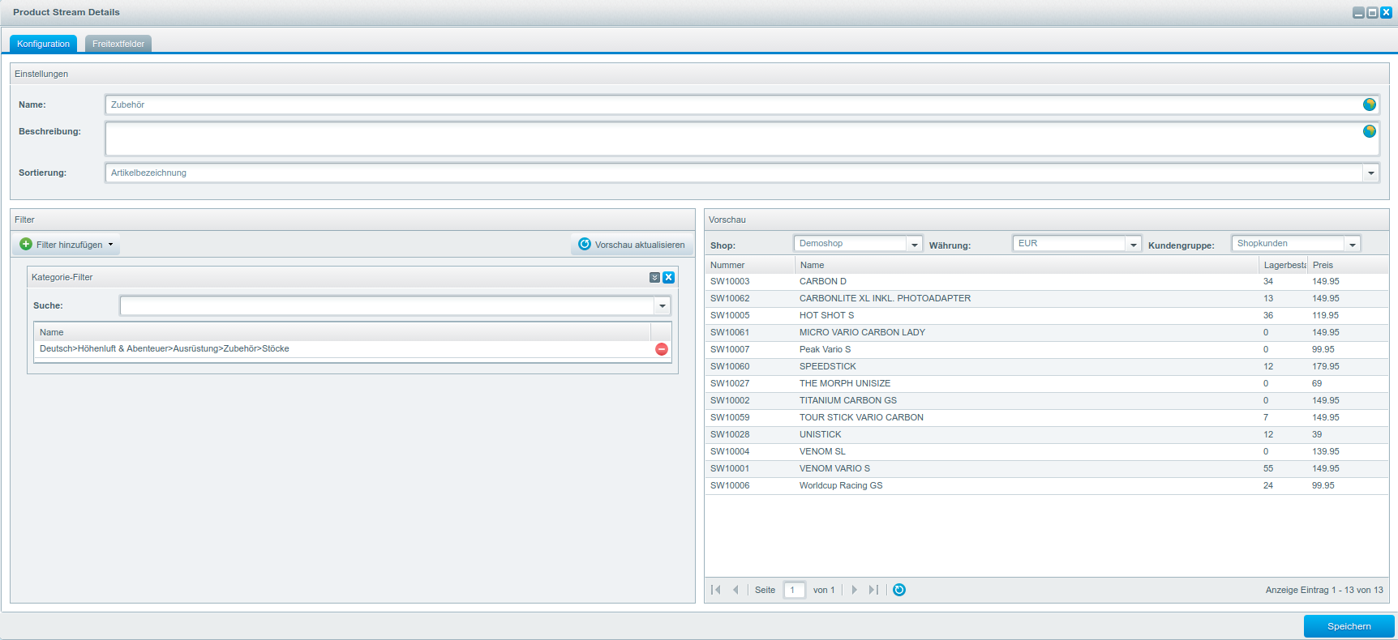Select row MICRO VARIO CARBON LADY

pyautogui.click(x=1046, y=333)
